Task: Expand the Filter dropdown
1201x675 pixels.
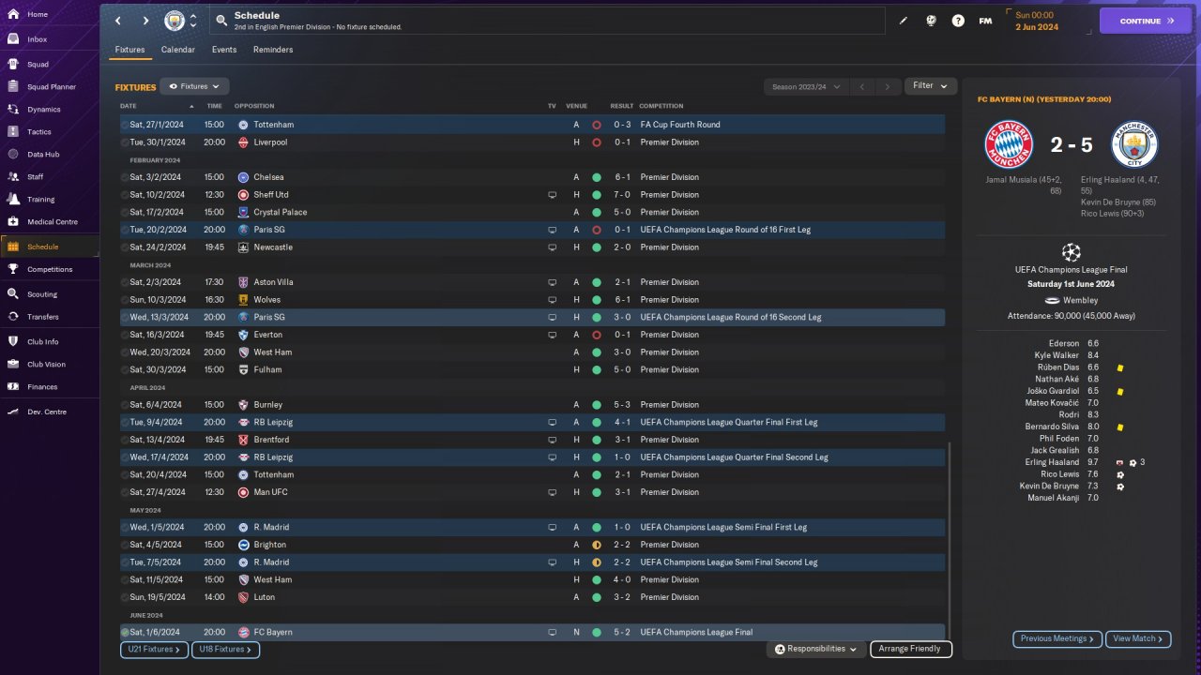Action: point(931,85)
